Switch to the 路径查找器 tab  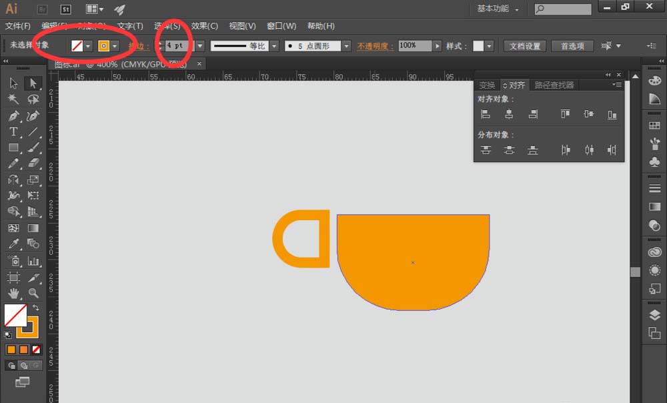click(x=554, y=85)
